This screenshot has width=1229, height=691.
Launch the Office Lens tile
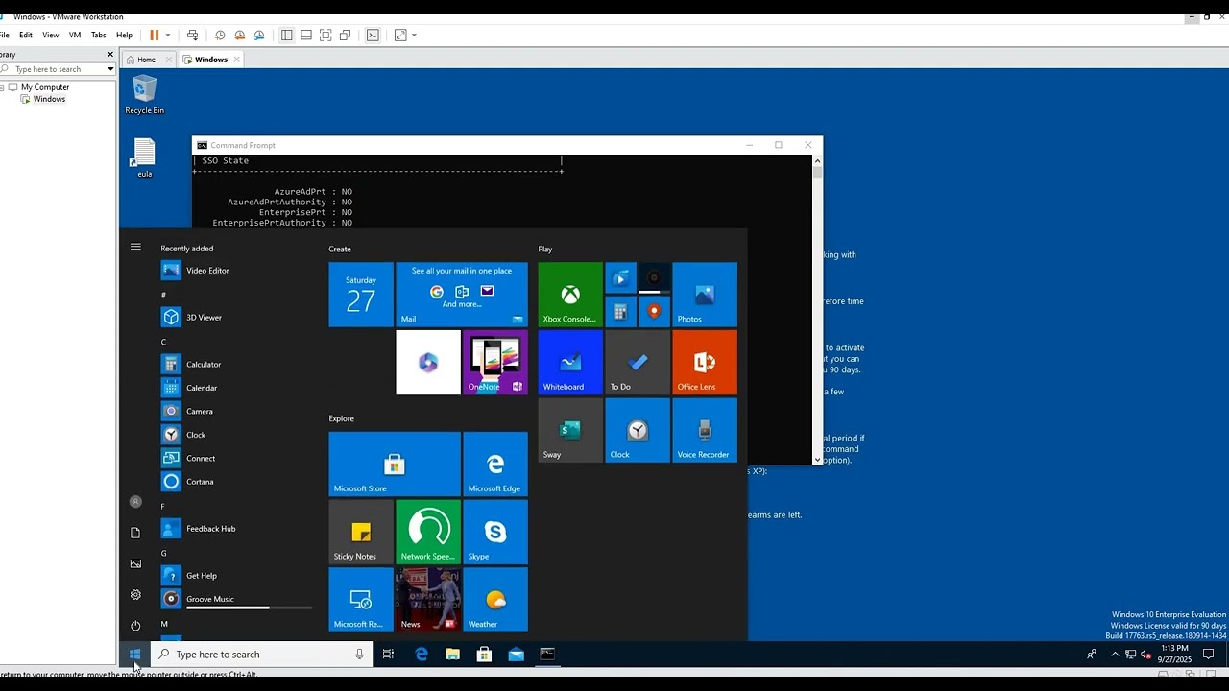click(x=705, y=363)
